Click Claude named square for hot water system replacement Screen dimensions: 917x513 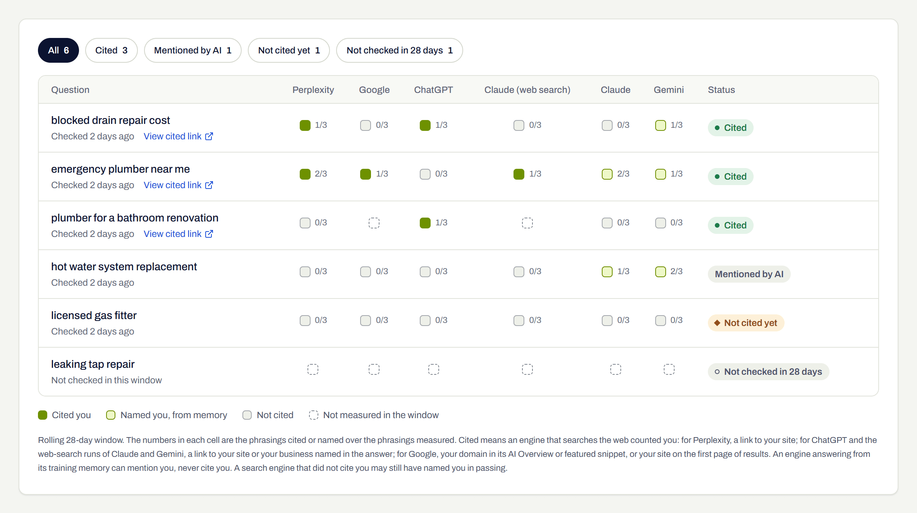click(x=607, y=271)
